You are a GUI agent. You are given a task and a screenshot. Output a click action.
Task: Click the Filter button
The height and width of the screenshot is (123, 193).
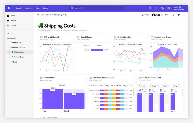pos(145,15)
